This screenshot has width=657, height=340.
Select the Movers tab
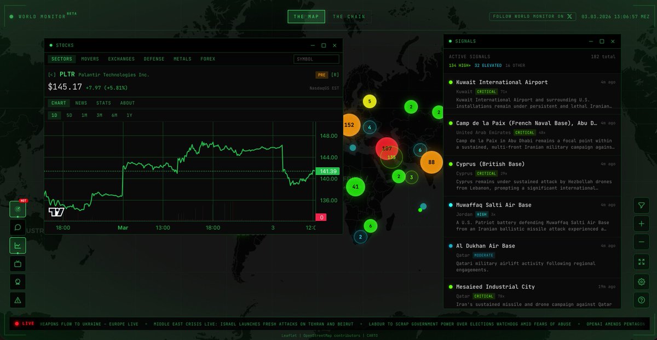tap(90, 59)
